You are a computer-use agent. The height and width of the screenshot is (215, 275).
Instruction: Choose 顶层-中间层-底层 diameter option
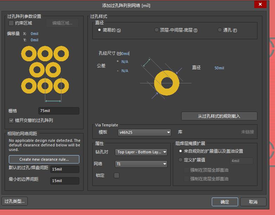pyautogui.click(x=157, y=30)
